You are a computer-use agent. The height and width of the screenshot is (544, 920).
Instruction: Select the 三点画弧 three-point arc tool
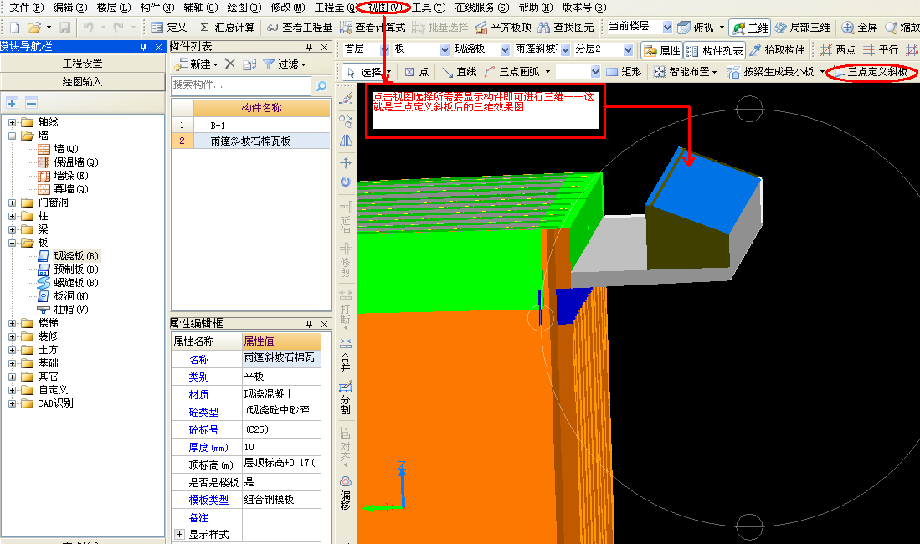[513, 72]
